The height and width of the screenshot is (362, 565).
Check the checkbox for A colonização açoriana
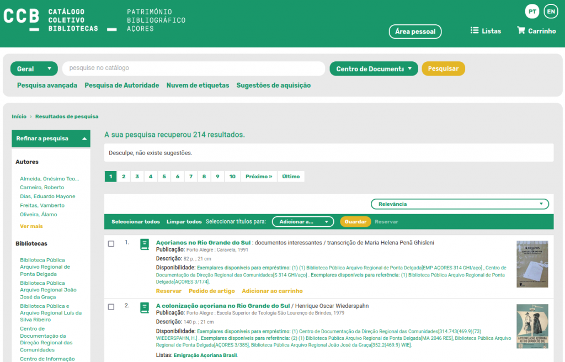[x=111, y=307]
